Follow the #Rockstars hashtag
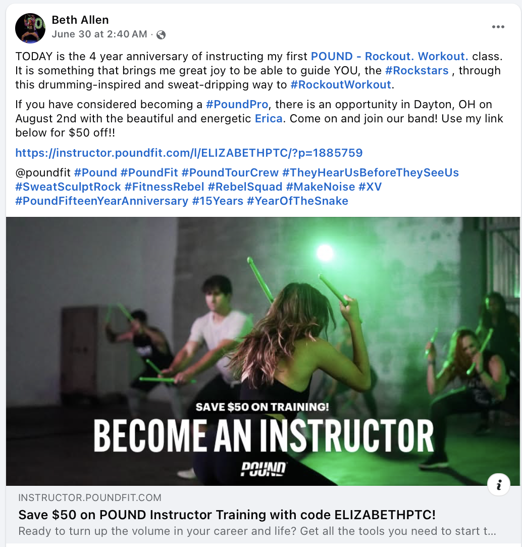This screenshot has height=547, width=522. click(x=417, y=70)
